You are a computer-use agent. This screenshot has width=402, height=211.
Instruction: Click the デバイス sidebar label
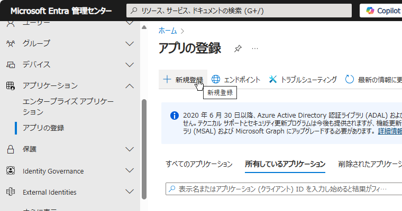tap(36, 64)
